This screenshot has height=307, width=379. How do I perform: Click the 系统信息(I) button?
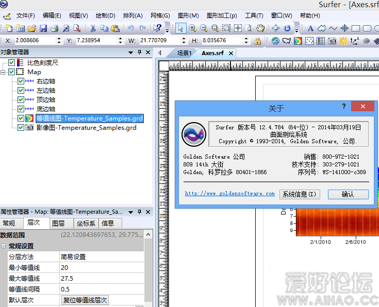[300, 194]
